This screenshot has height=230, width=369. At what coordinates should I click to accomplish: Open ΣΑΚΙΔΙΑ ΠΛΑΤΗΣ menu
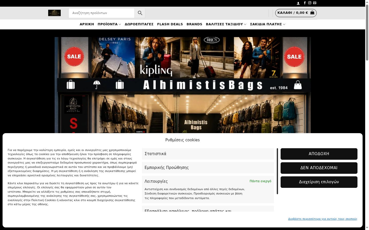pos(266,24)
